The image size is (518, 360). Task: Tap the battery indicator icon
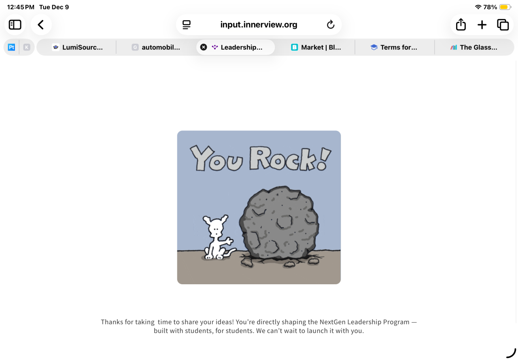pos(505,7)
